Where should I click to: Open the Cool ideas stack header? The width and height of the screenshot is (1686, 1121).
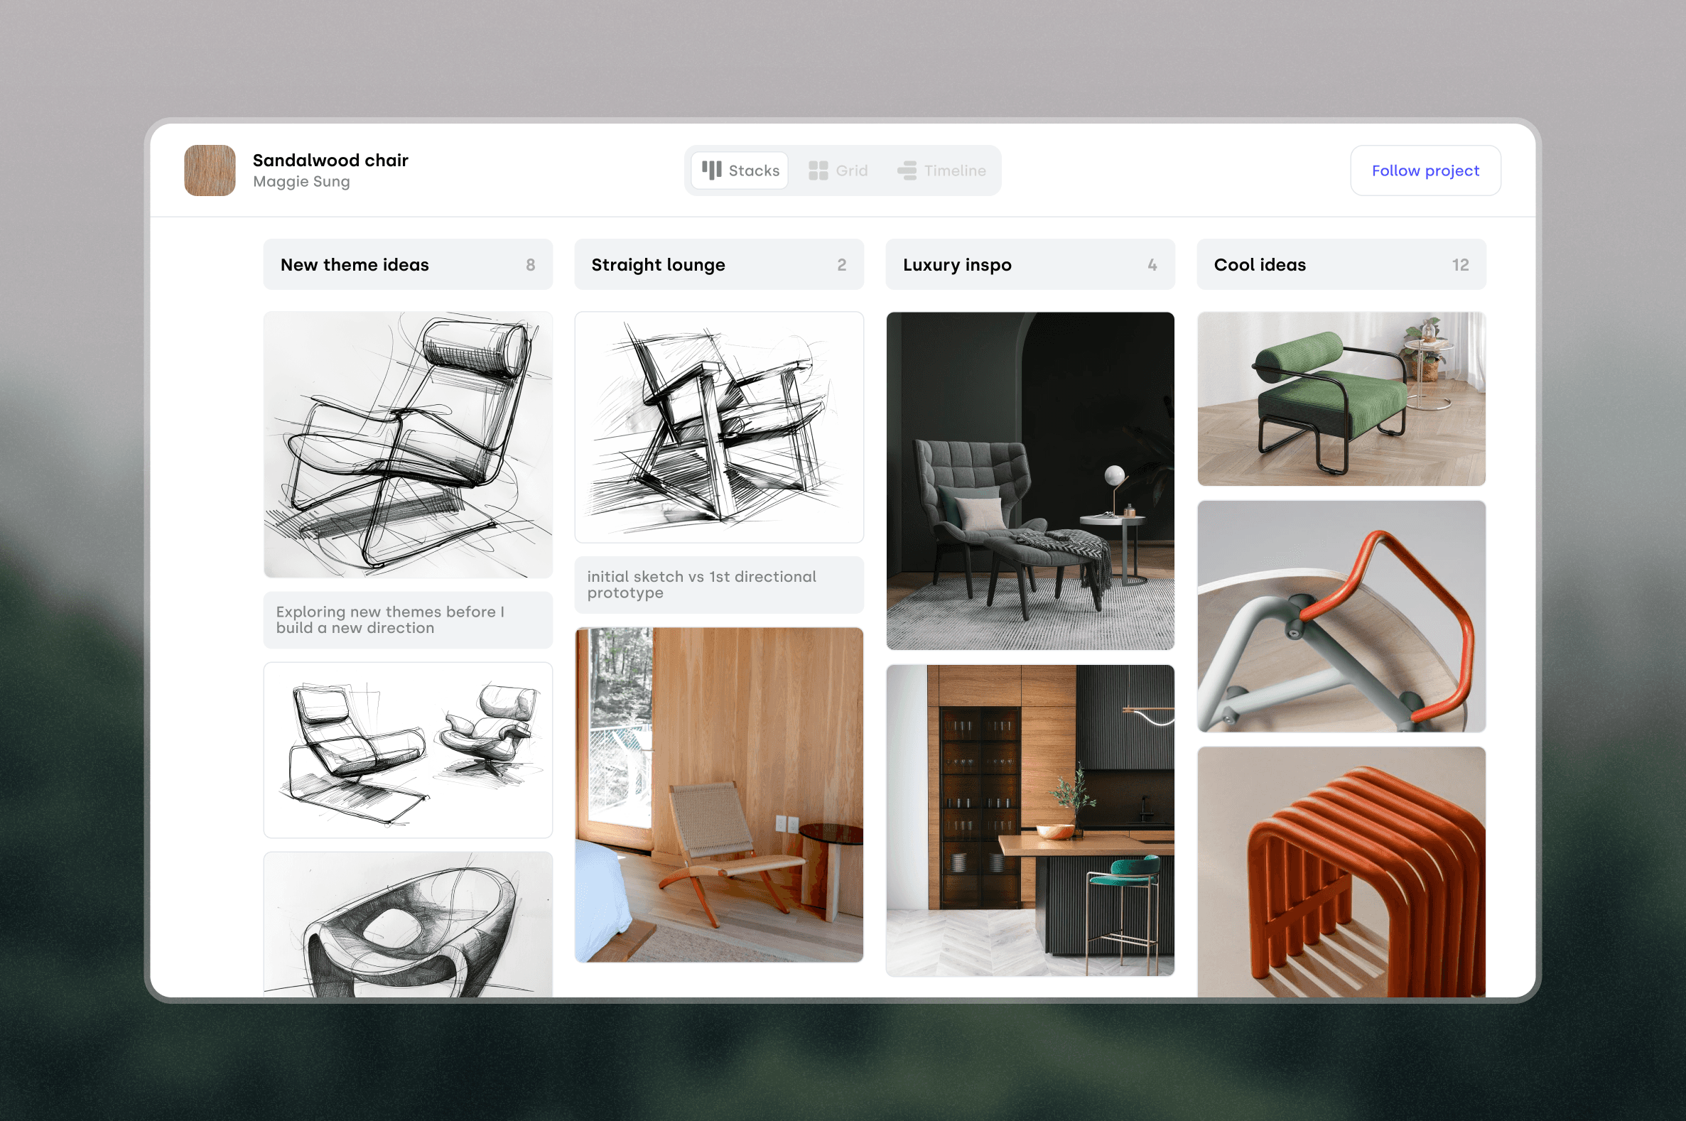(1341, 264)
